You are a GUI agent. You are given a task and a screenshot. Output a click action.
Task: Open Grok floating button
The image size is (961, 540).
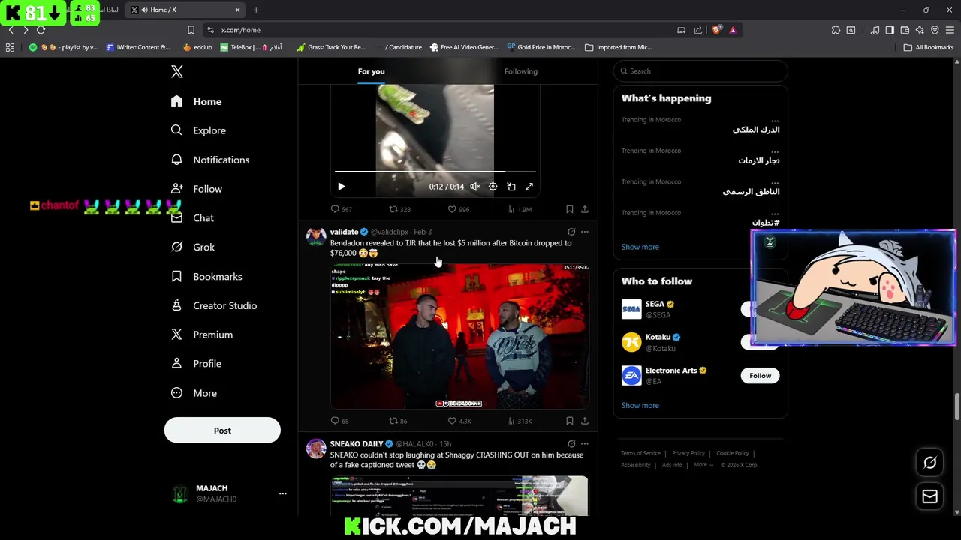coord(929,463)
